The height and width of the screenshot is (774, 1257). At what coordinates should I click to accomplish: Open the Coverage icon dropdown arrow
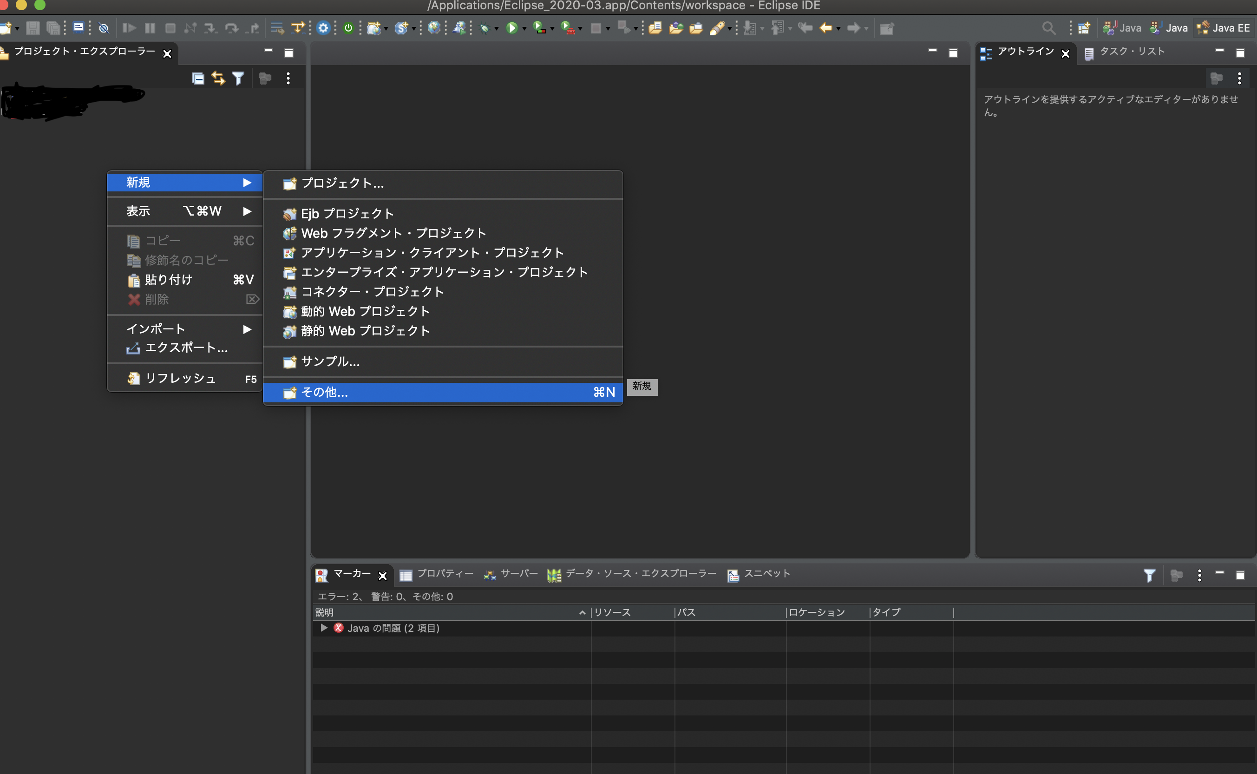coord(552,29)
